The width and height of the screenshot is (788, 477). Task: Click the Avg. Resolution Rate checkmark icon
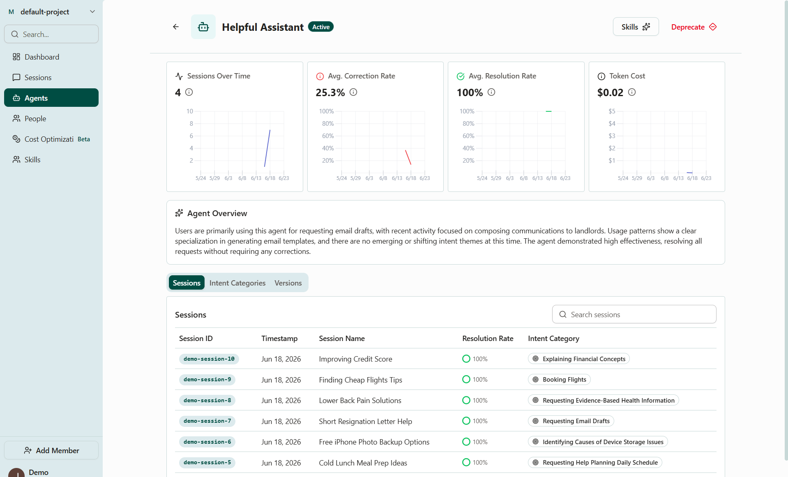pyautogui.click(x=461, y=76)
